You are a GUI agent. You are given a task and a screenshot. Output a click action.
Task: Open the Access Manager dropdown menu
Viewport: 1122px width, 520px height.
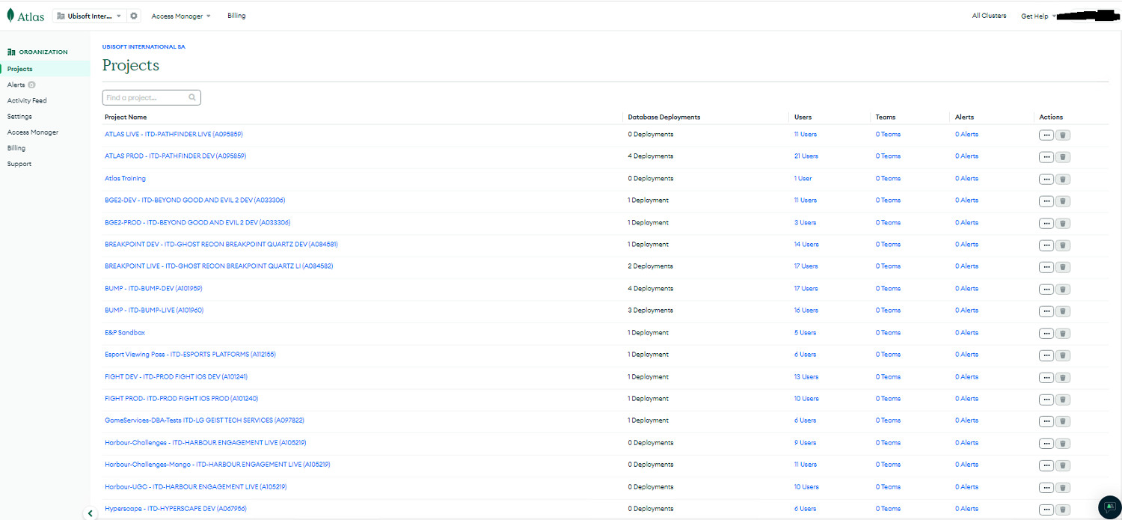(x=181, y=16)
